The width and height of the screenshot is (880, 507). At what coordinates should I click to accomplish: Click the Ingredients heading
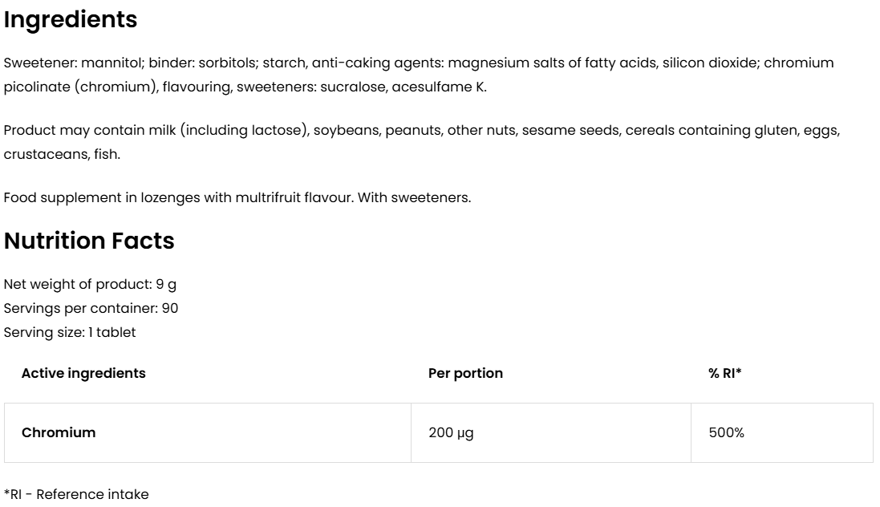click(71, 20)
